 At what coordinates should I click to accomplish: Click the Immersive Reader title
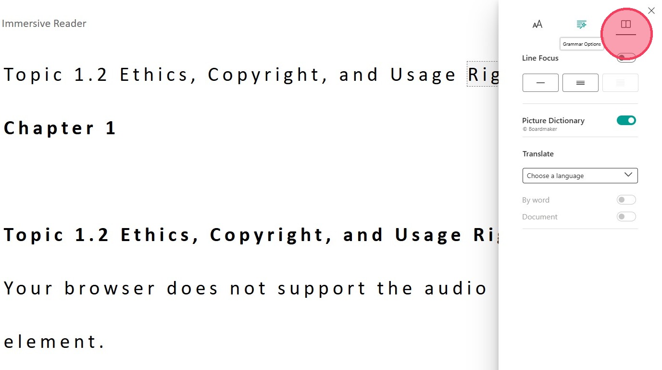tap(44, 24)
